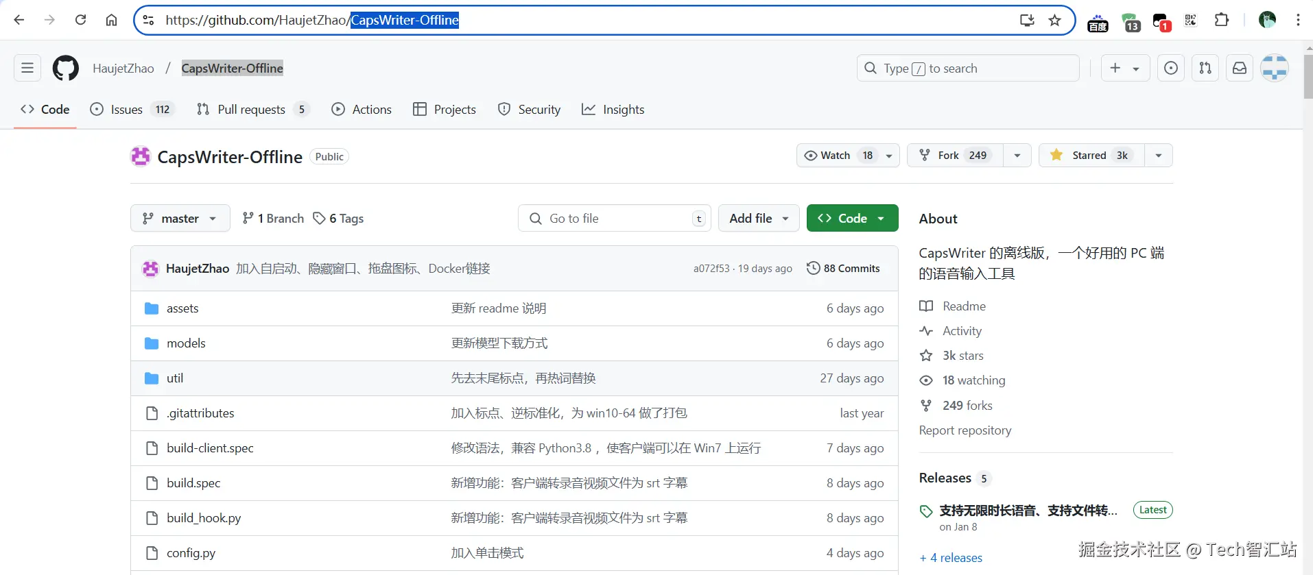Open the browser home page icon
The height and width of the screenshot is (575, 1313).
111,20
